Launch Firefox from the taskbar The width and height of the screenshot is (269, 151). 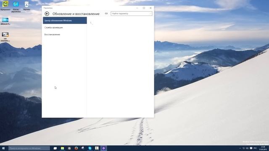point(76,148)
